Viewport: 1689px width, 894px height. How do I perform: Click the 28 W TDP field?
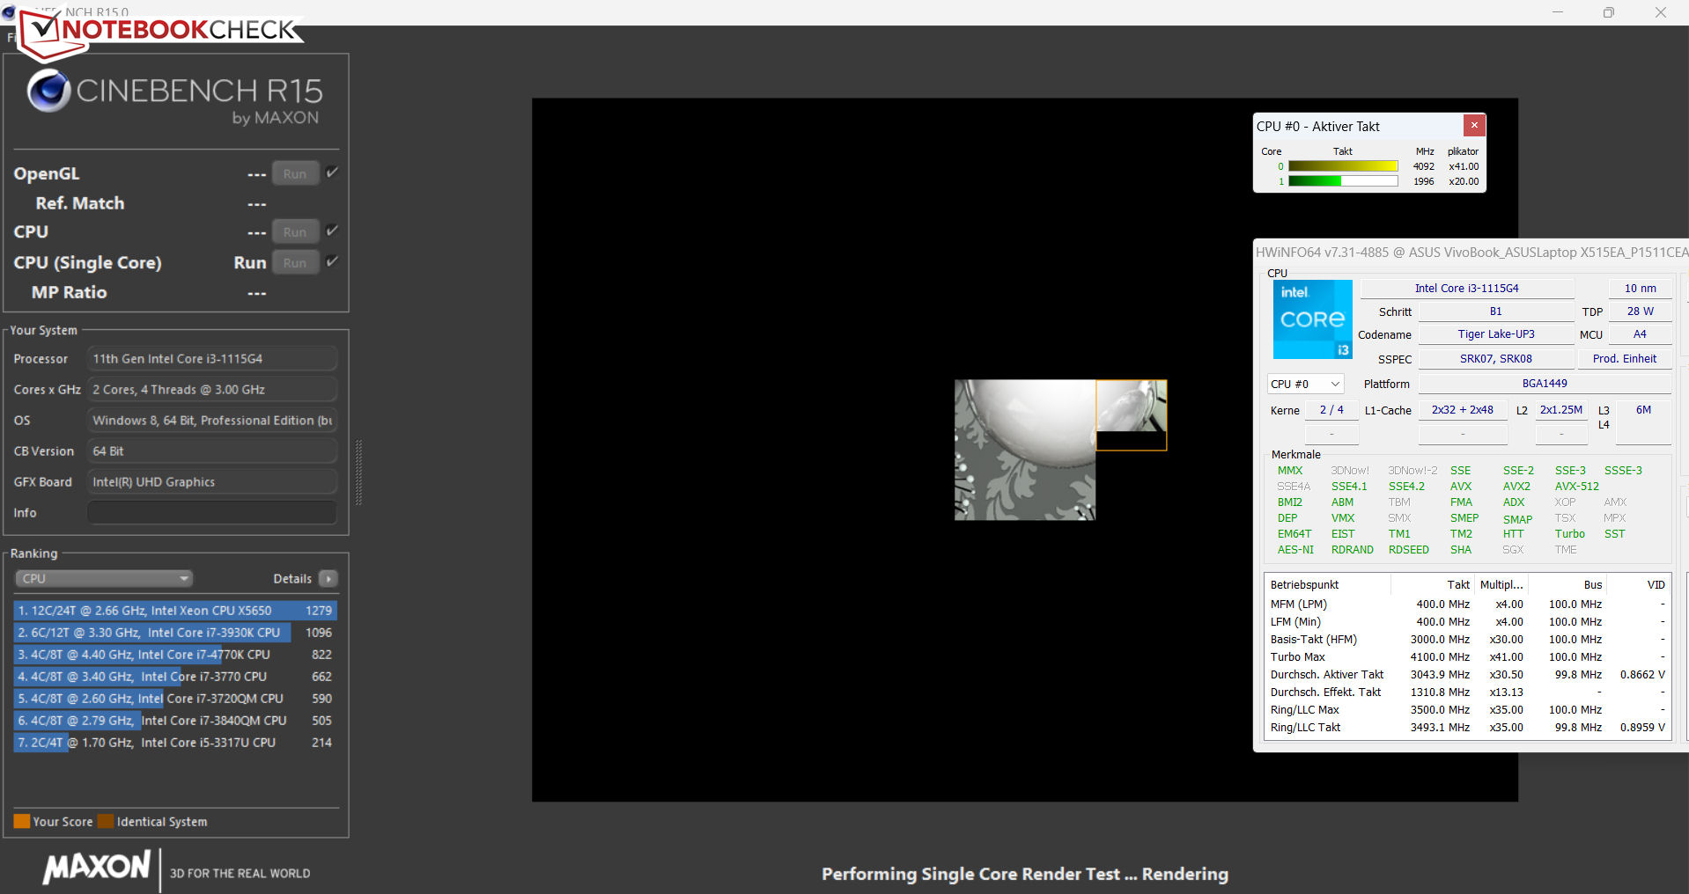coord(1640,311)
